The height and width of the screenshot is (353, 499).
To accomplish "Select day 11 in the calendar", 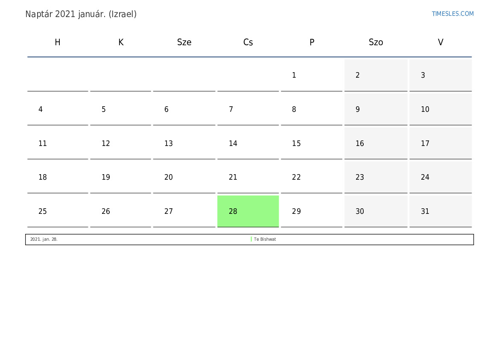I will (58, 143).
